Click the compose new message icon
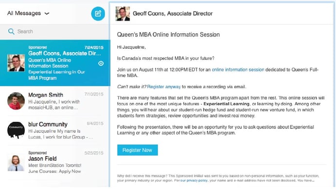The width and height of the screenshot is (336, 189). pyautogui.click(x=98, y=14)
